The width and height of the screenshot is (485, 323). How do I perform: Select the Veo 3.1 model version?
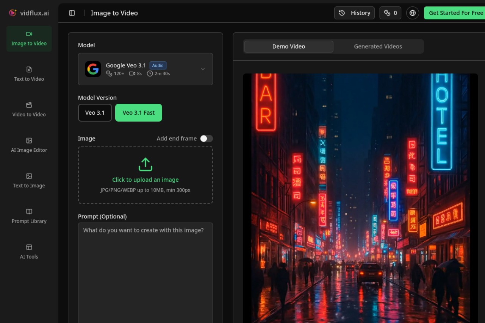click(x=95, y=113)
